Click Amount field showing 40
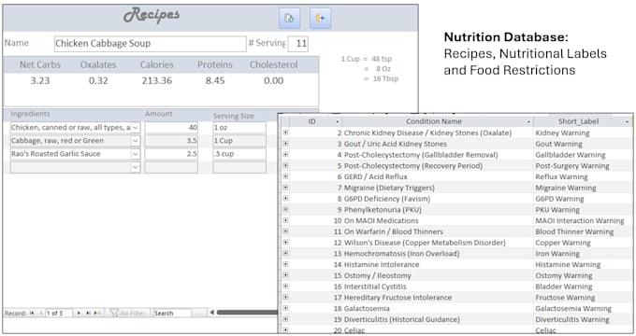 171,128
